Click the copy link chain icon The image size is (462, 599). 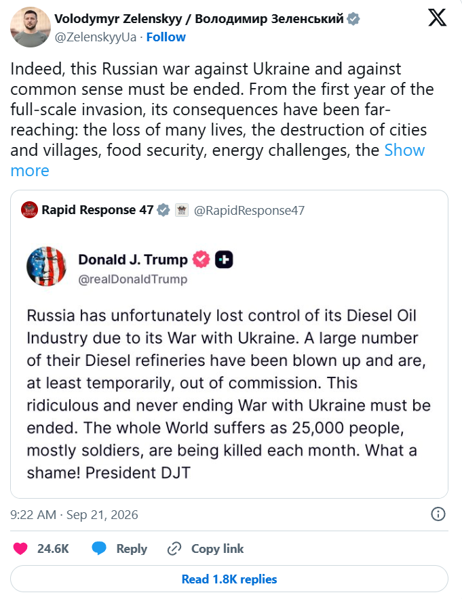(174, 549)
